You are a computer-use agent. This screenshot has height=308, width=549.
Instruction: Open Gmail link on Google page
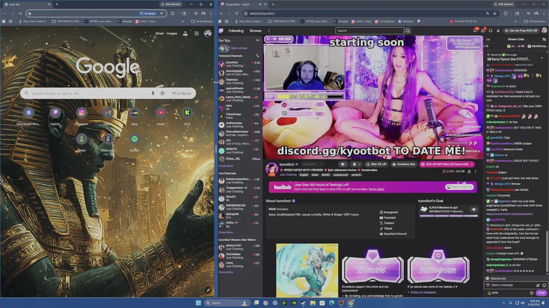pyautogui.click(x=159, y=33)
